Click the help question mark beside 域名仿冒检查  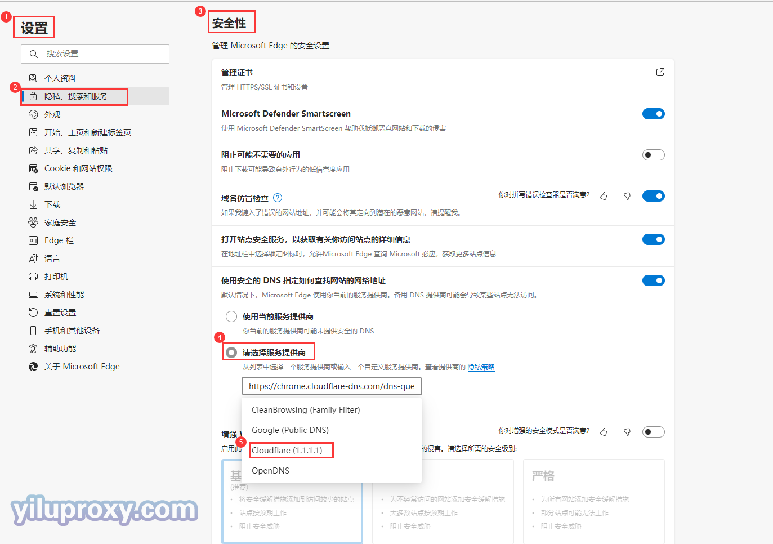tap(278, 198)
